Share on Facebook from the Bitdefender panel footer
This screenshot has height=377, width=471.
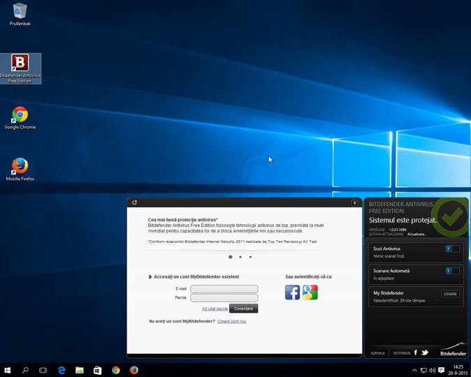tap(416, 353)
